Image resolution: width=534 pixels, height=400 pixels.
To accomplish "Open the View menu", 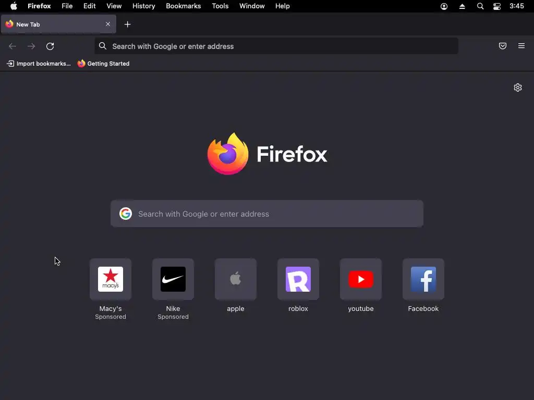I will point(114,6).
